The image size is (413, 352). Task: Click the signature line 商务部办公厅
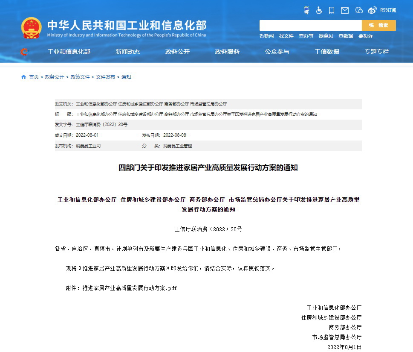pyautogui.click(x=345, y=328)
